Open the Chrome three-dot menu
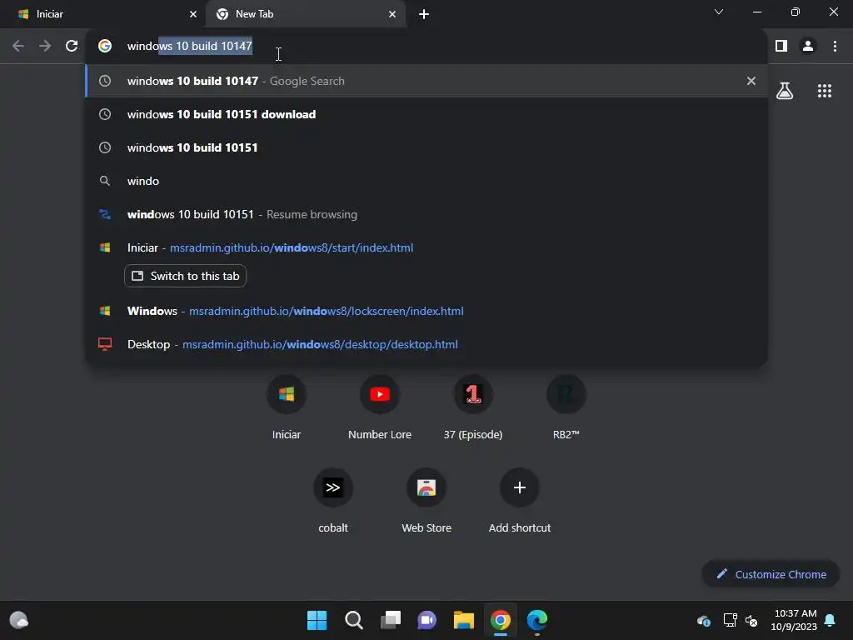853x640 pixels. (835, 47)
